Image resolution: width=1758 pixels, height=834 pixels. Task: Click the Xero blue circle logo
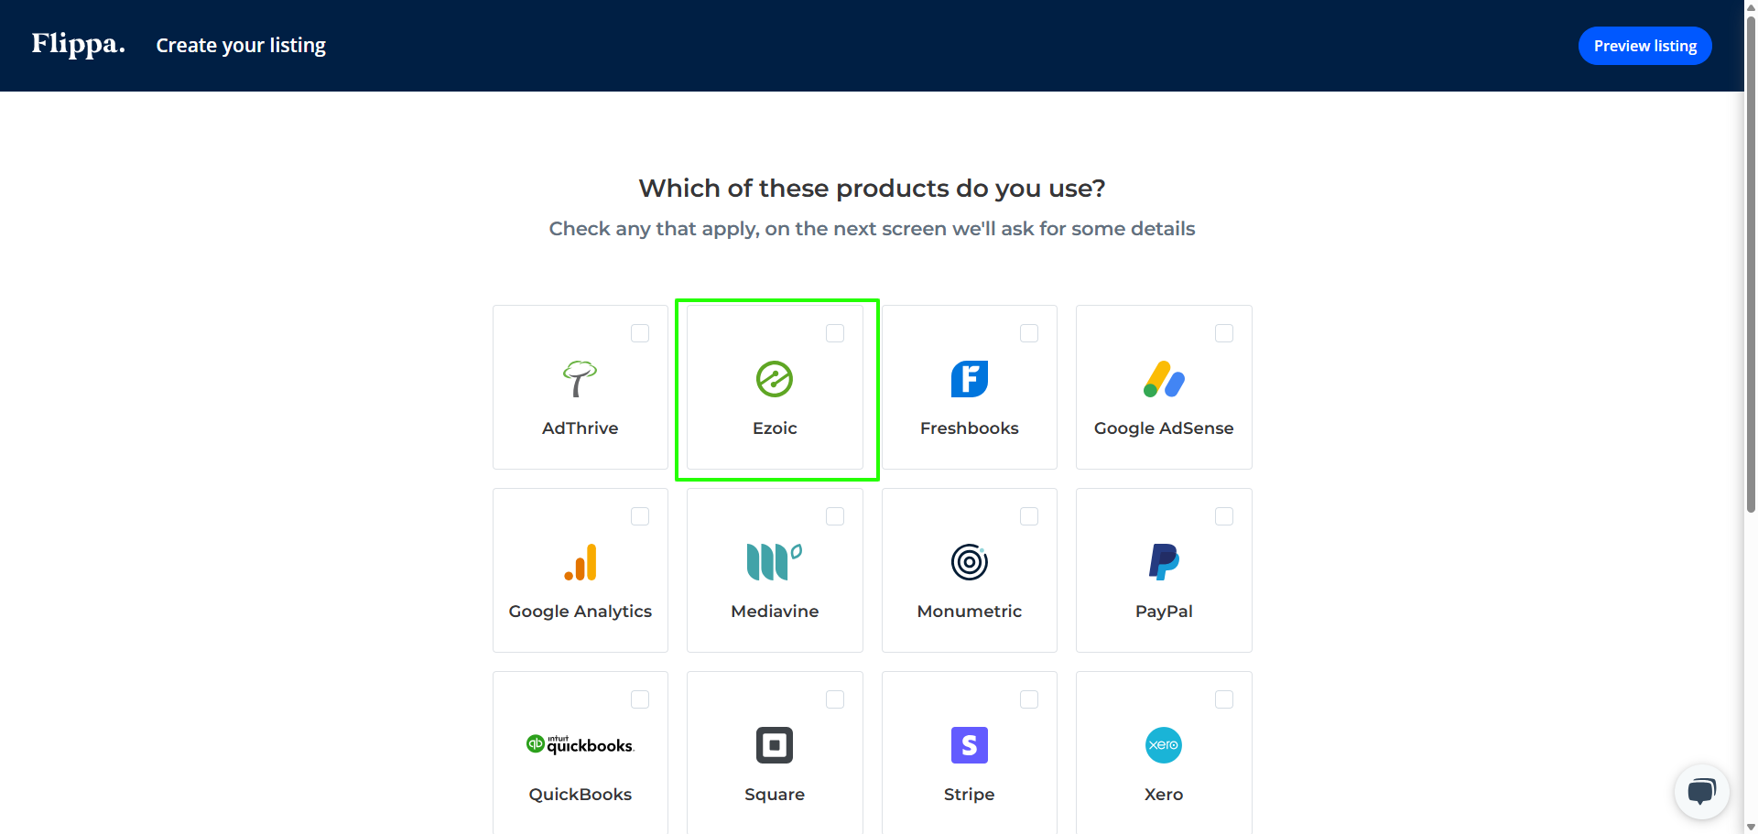(x=1164, y=745)
